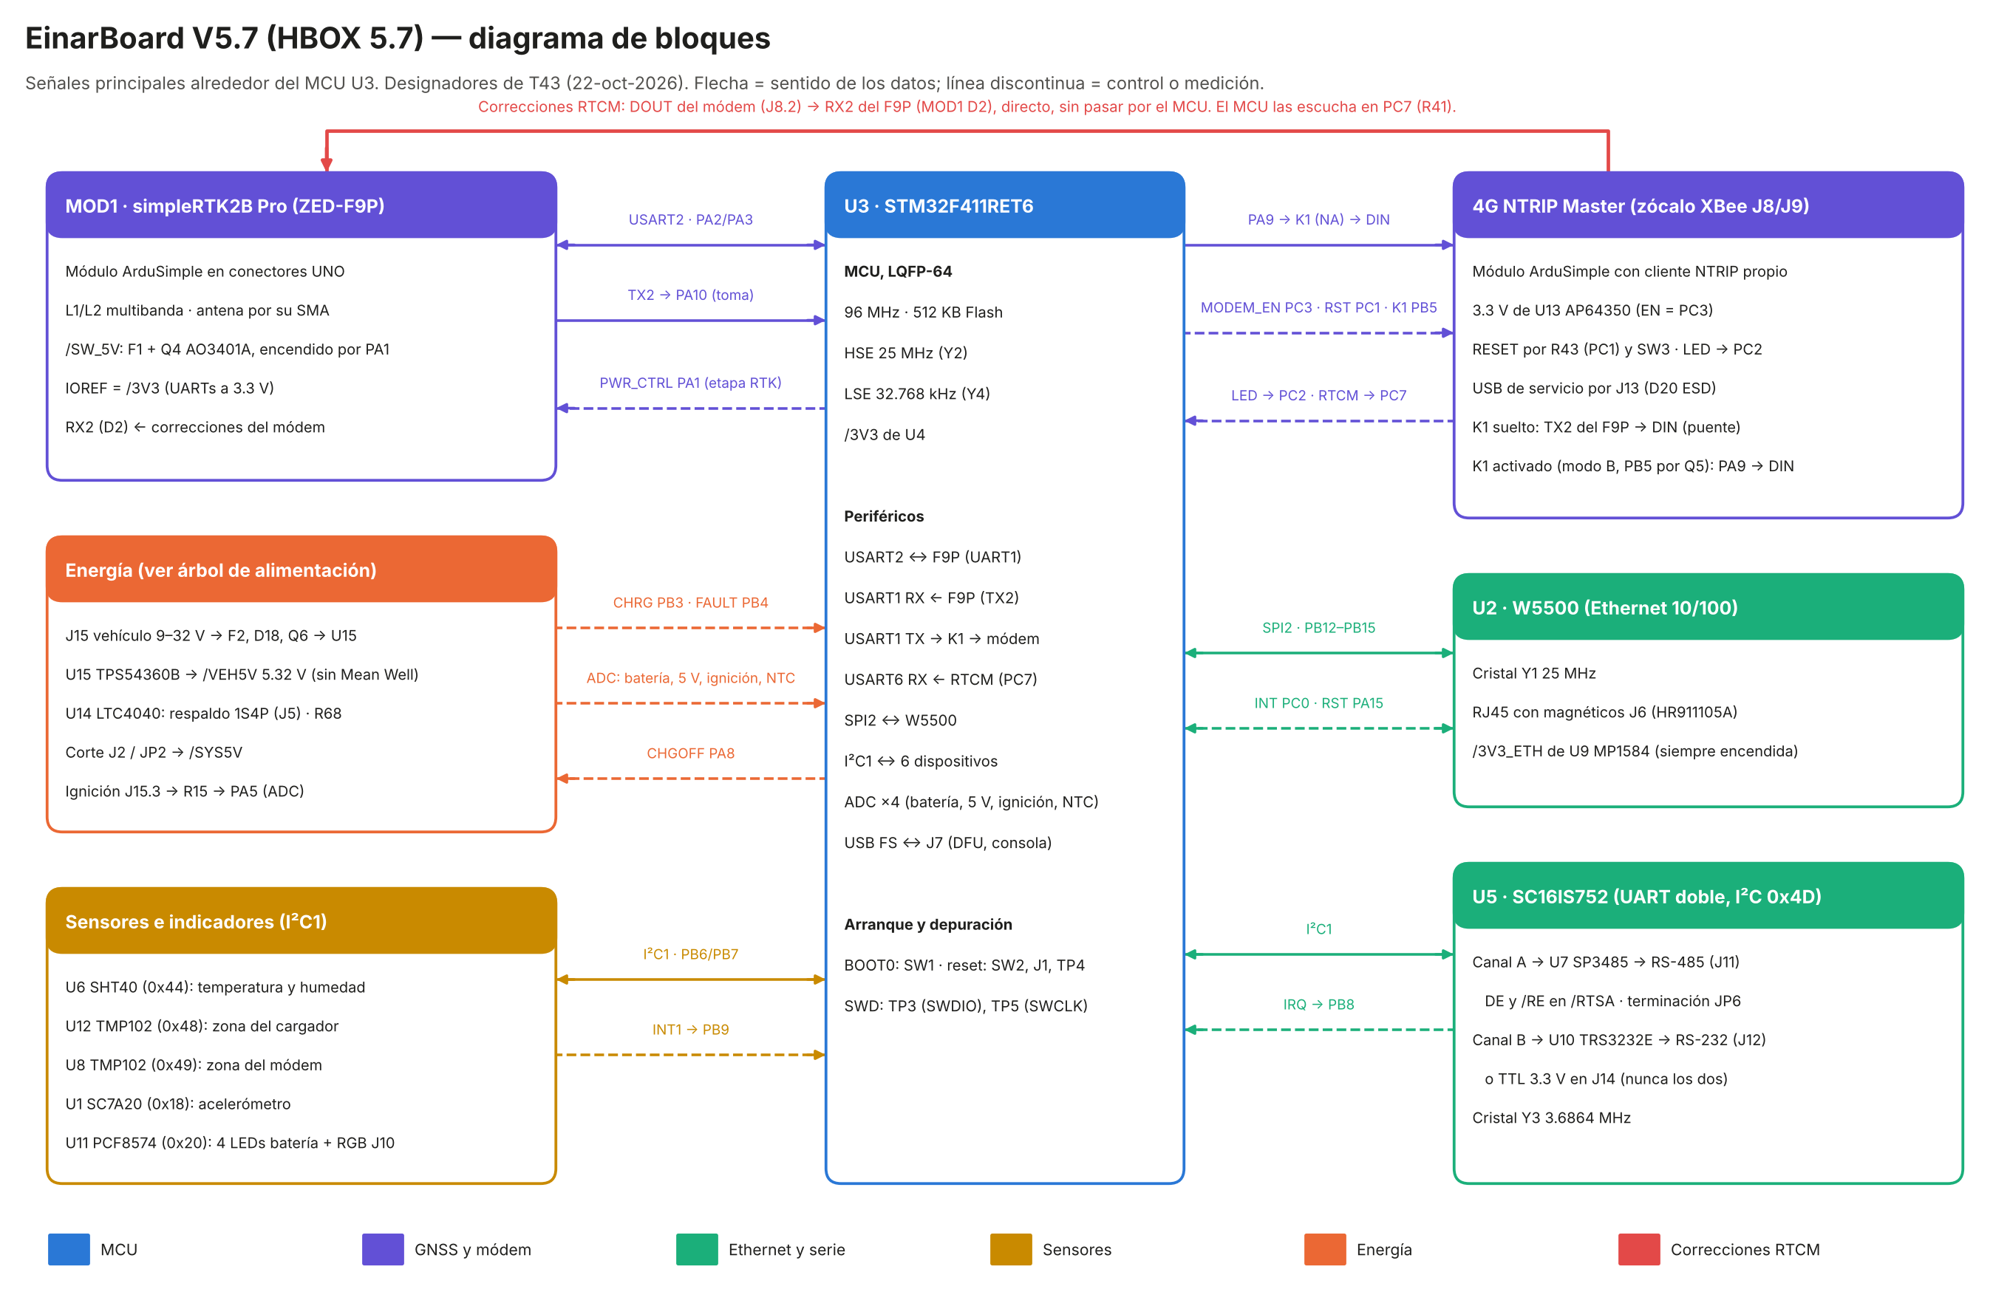
Task: Click the 'CHRG PB3 · FAULT PB4' label
Action: [x=691, y=602]
